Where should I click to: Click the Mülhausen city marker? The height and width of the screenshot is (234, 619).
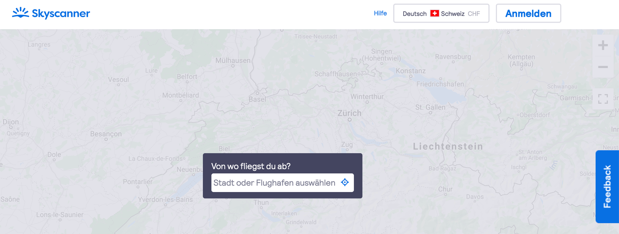coord(233,66)
